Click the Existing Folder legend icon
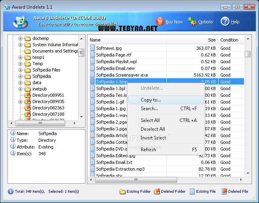259x203 pixels. 123,192
